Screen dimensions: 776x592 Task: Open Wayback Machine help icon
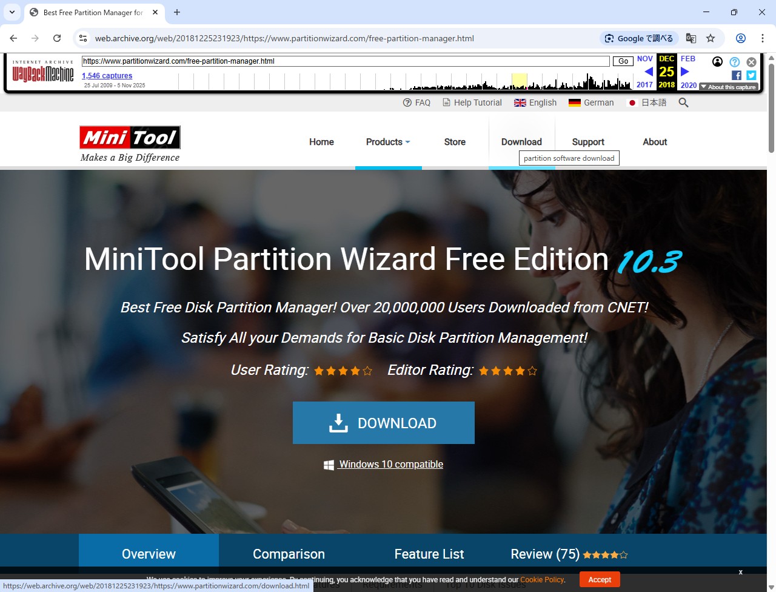coord(734,62)
